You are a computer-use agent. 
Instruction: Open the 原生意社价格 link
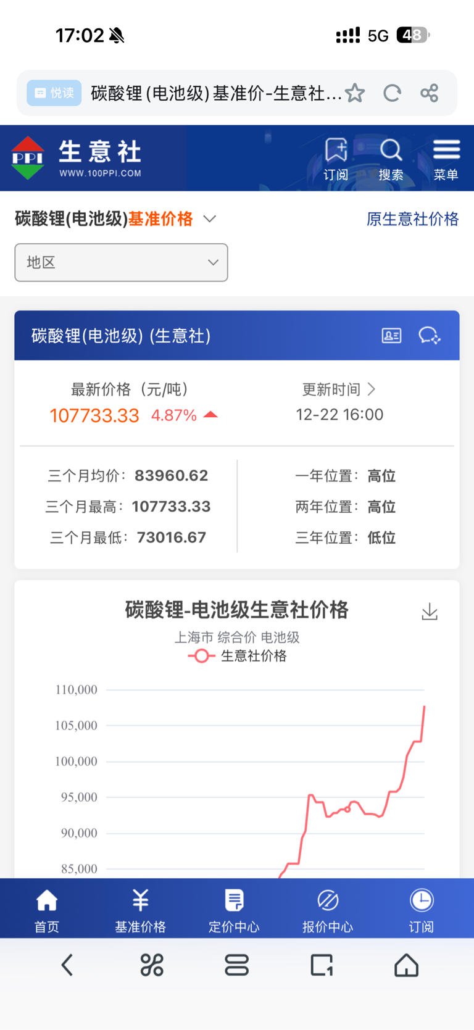coord(412,219)
